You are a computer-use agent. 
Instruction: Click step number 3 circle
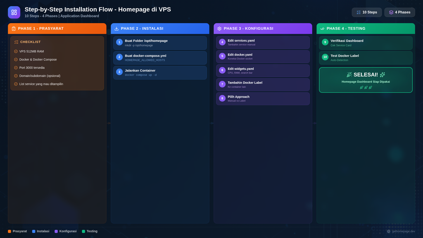point(119,72)
